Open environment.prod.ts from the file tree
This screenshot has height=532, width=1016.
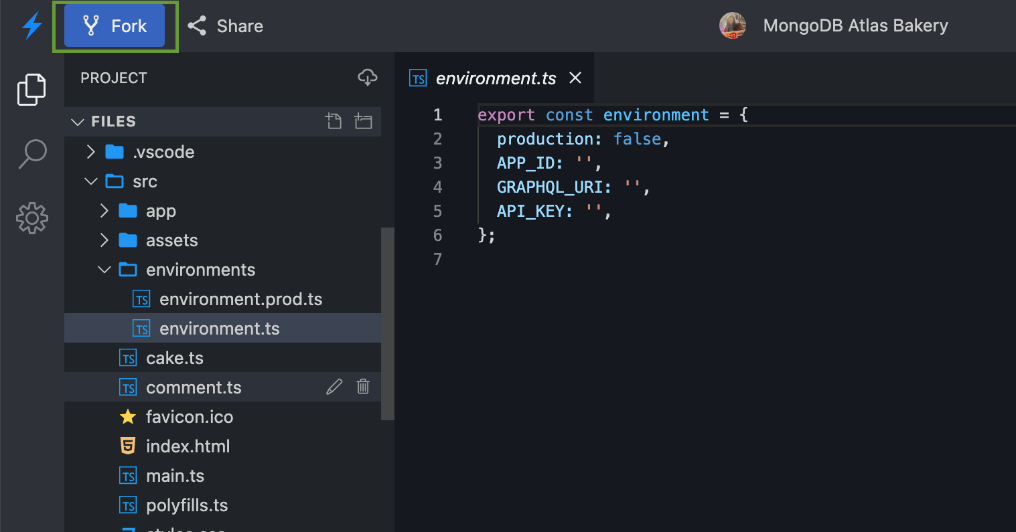pyautogui.click(x=241, y=298)
